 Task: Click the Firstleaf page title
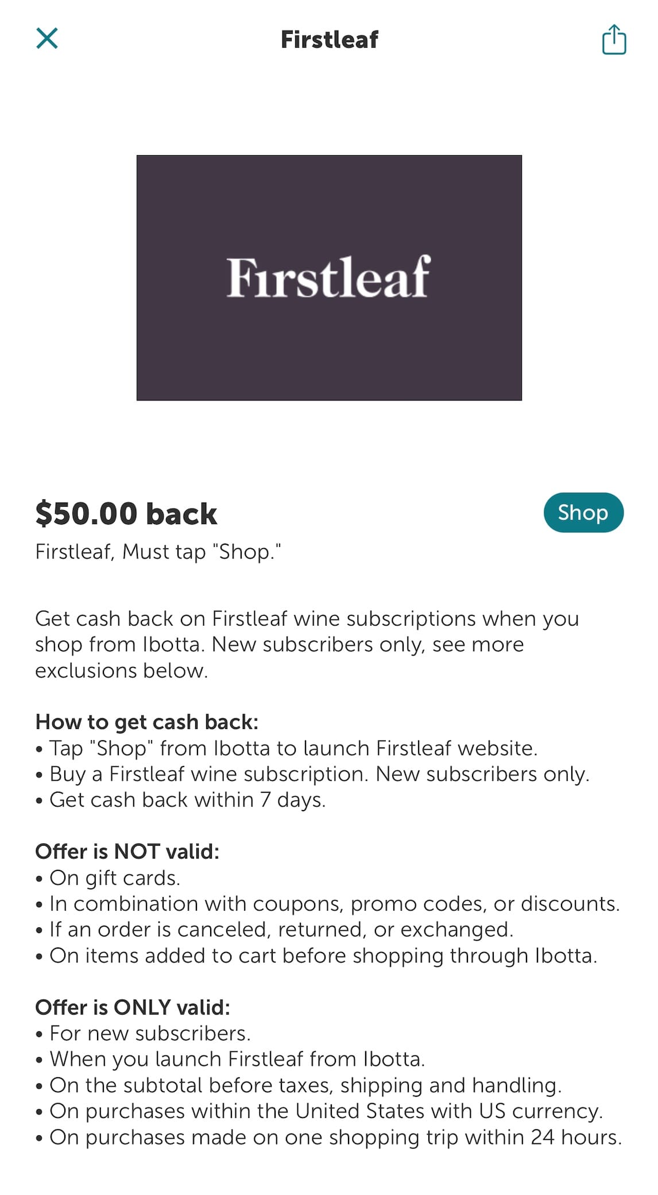click(x=329, y=40)
